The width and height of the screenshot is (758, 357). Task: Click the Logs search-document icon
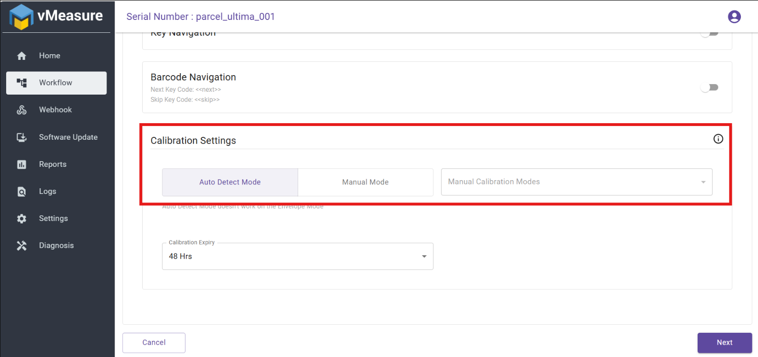tap(21, 192)
